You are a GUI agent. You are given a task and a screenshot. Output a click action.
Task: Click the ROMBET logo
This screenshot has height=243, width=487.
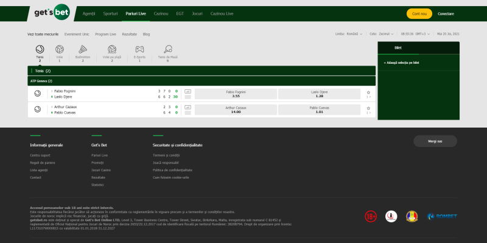tap(442, 216)
